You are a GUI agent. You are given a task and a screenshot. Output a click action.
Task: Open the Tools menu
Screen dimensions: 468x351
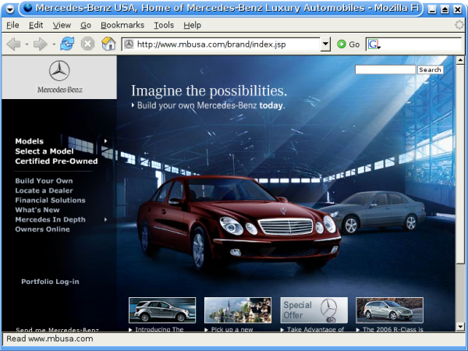[164, 26]
